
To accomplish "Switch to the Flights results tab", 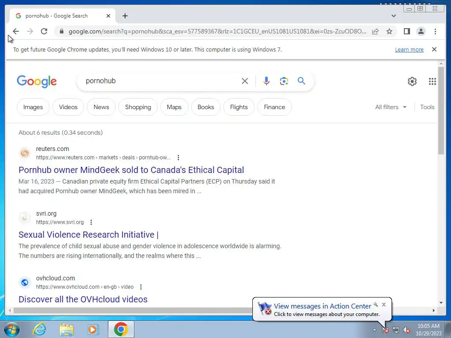I will [239, 107].
